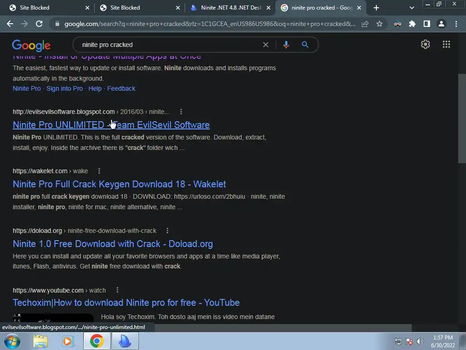This screenshot has width=466, height=350.
Task: Open the network tray icon
Action: [x=398, y=341]
